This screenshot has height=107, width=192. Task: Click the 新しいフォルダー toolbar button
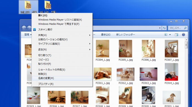tap(126, 35)
